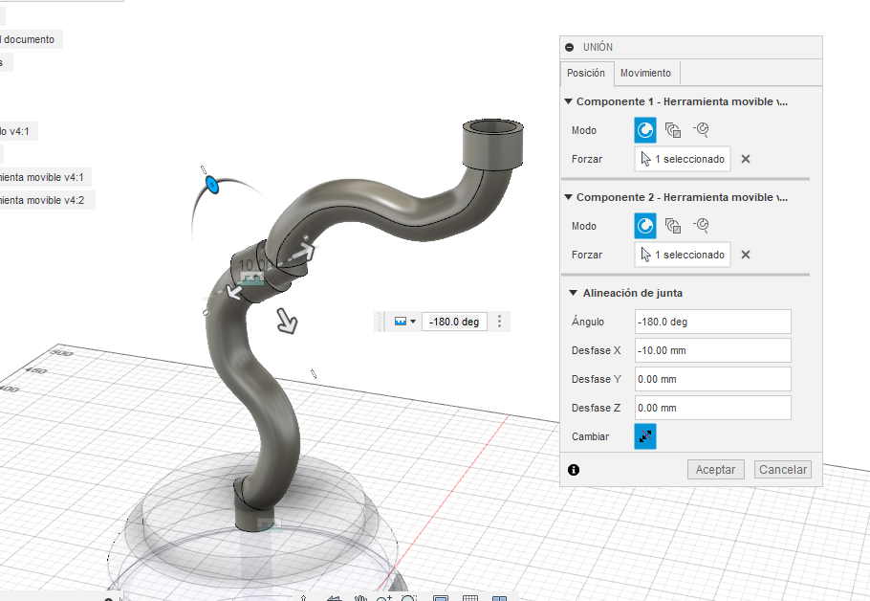Click the floating -180.0 deg angle field
Viewport: 870px width, 601px height.
(x=454, y=322)
